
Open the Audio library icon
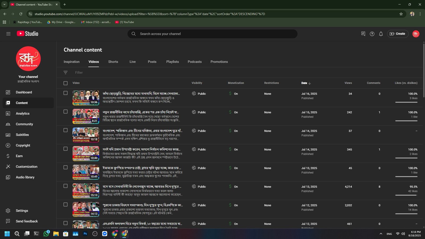(8, 177)
